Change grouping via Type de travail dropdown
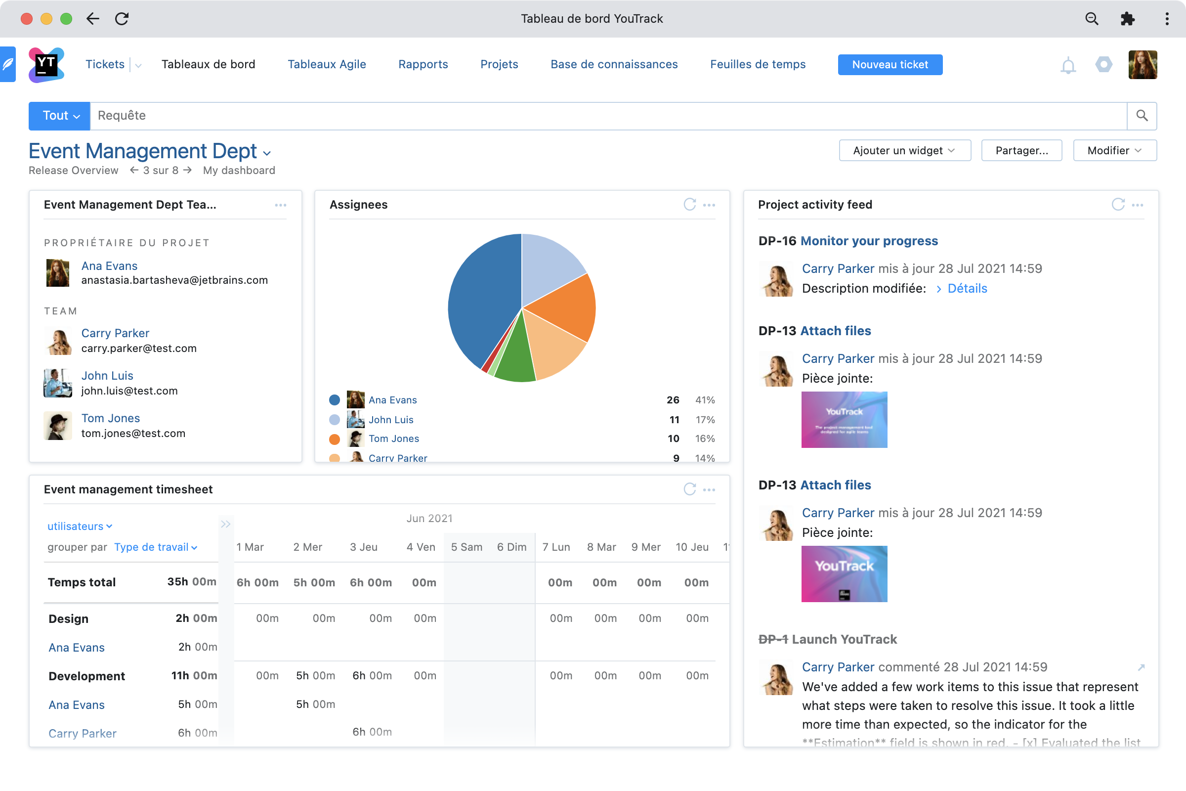The width and height of the screenshot is (1186, 791). pos(155,547)
